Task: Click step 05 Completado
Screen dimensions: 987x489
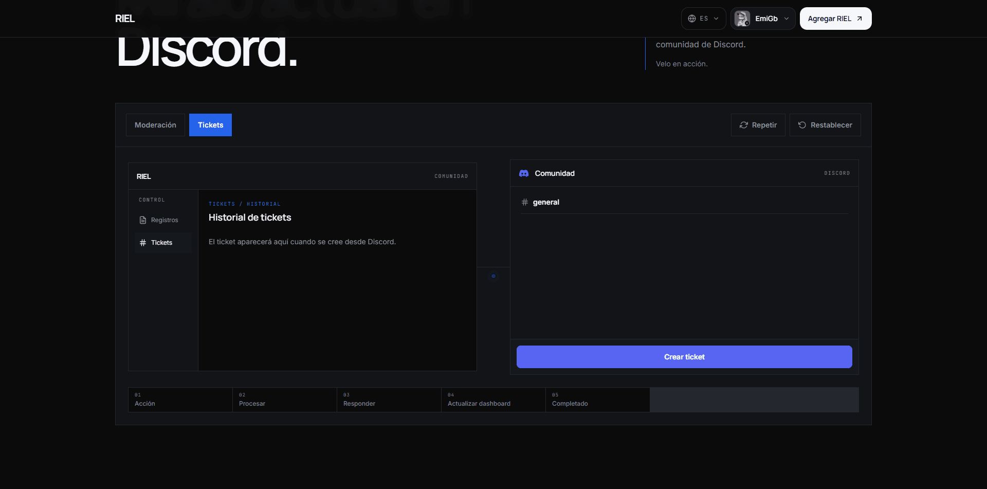Action: tap(597, 400)
